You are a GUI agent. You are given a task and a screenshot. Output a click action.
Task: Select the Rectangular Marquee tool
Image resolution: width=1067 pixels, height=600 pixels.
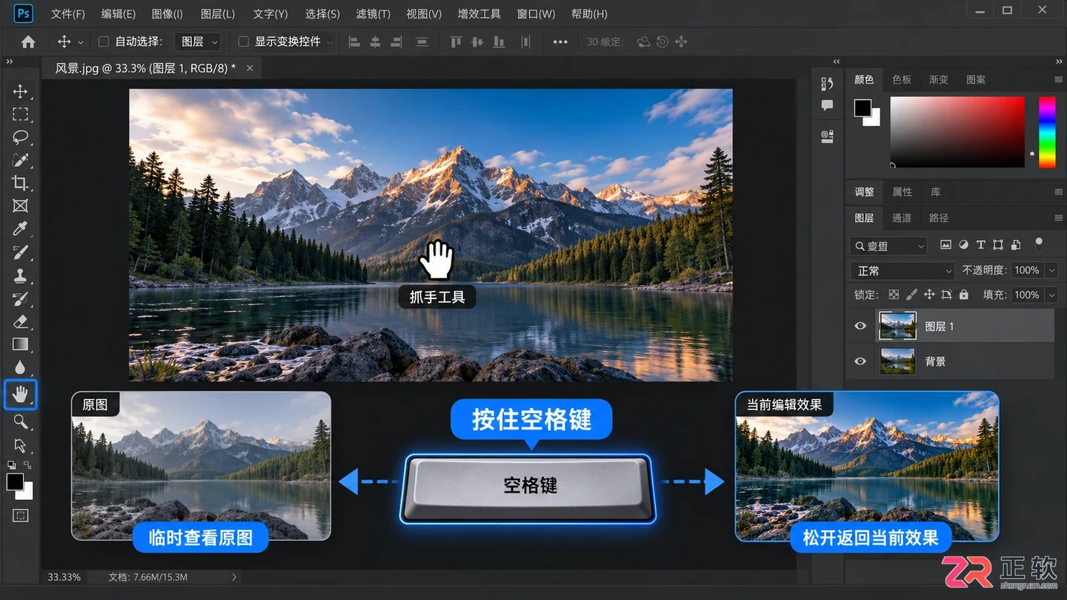(20, 114)
